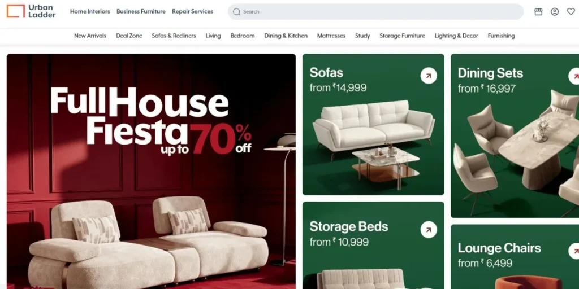Select the New Arrivals menu item
This screenshot has width=579, height=289.
[90, 36]
